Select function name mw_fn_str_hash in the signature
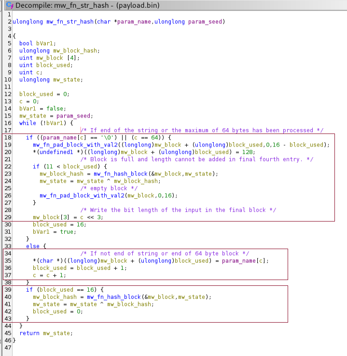Screen dimensions: 347x356 pyautogui.click(x=70, y=22)
